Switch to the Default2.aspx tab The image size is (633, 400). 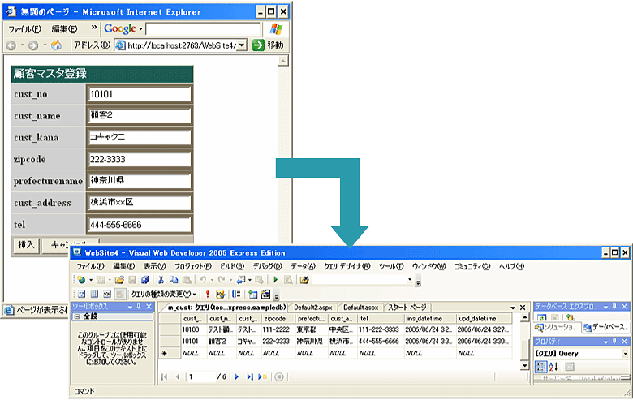[x=312, y=308]
